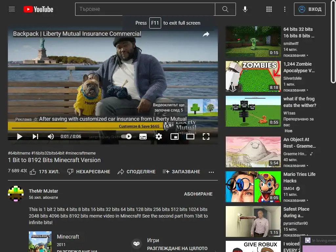Image resolution: width=336 pixels, height=252 pixels.
Task: Turn on subtitles in the player
Action: pyautogui.click(x=143, y=136)
